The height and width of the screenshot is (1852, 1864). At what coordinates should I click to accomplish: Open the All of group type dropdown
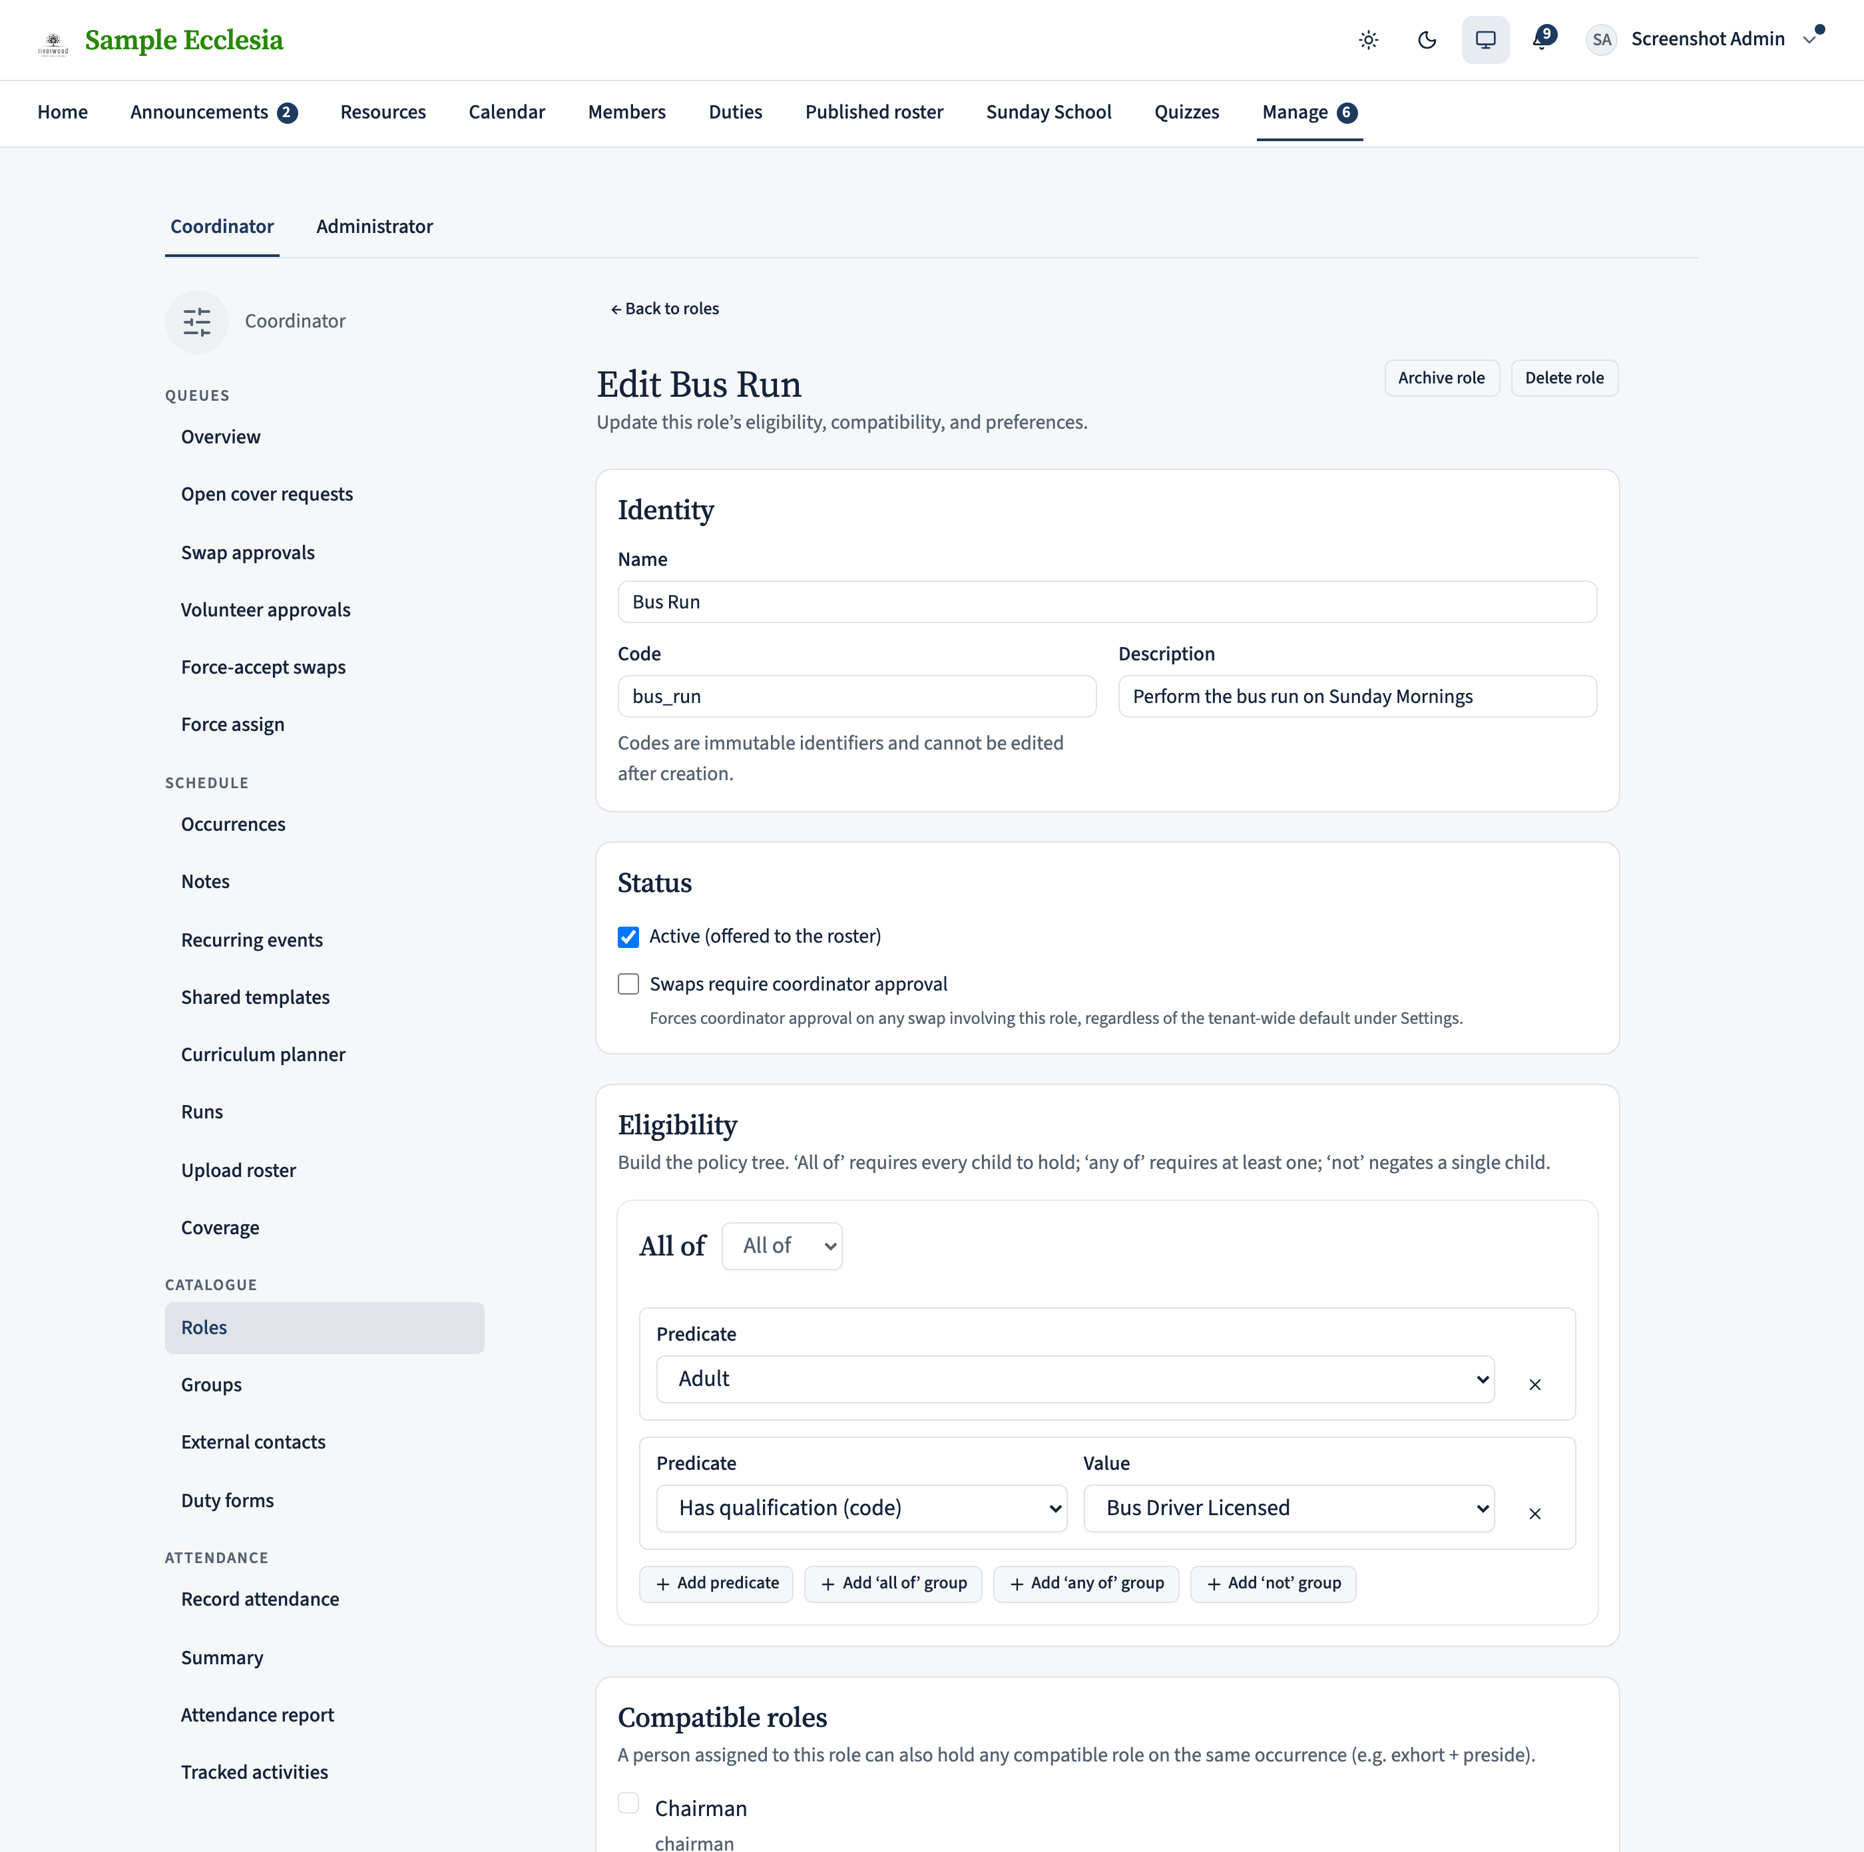tap(782, 1246)
